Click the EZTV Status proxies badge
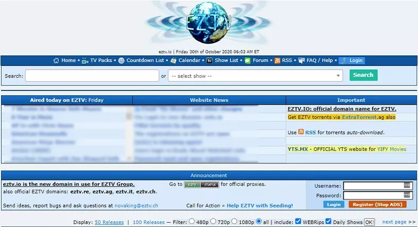418x227 pixels. pyautogui.click(x=201, y=184)
